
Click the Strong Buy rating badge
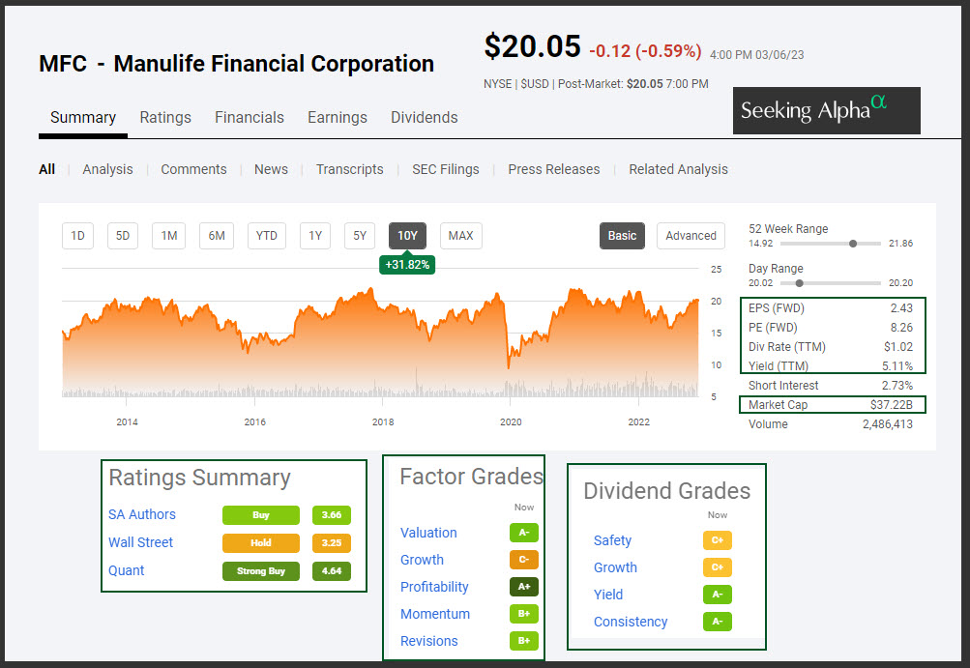tap(261, 571)
